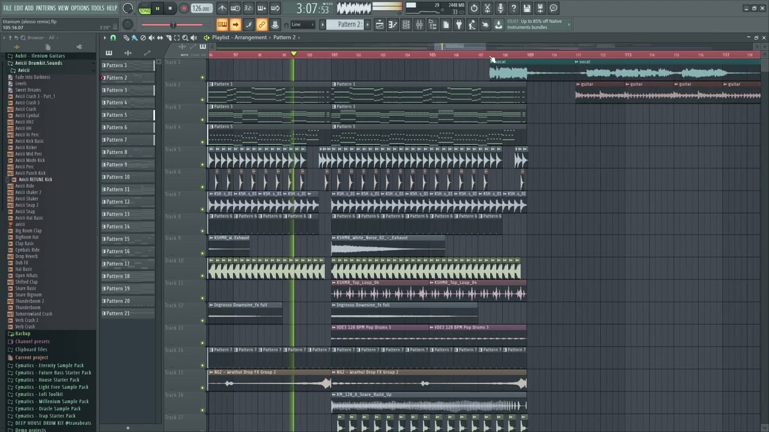Open the plugin picker plug icon
Screen dimensions: 769x432
pos(459,25)
